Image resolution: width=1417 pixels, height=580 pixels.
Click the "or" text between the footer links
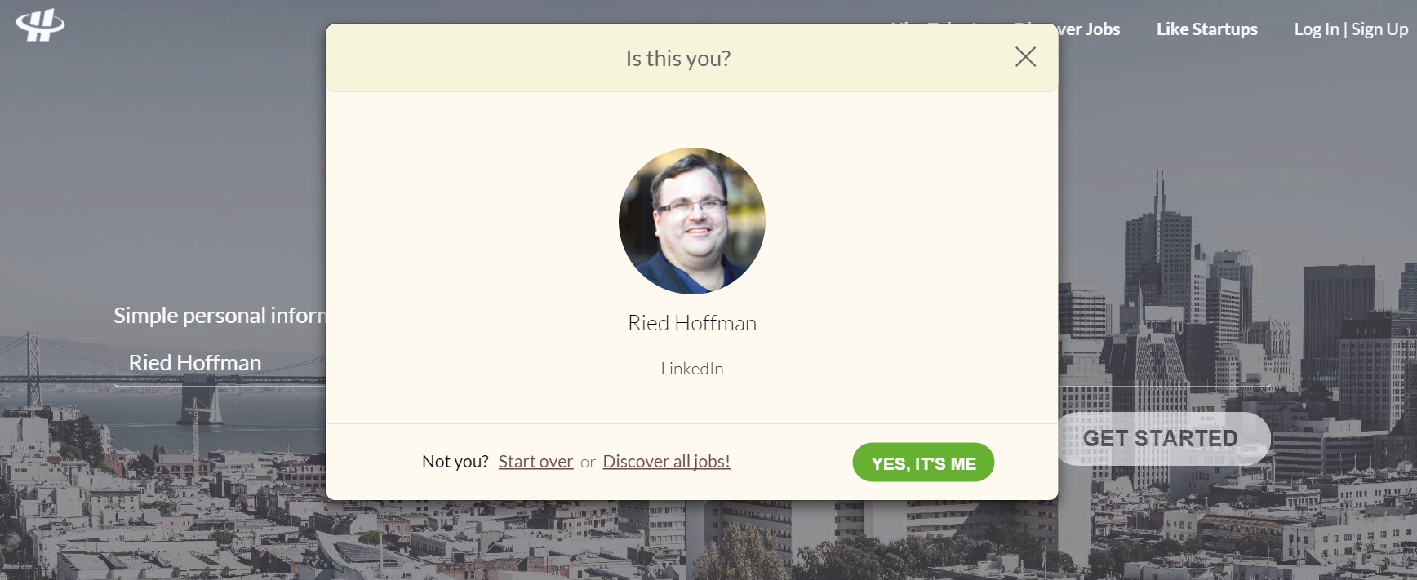588,463
